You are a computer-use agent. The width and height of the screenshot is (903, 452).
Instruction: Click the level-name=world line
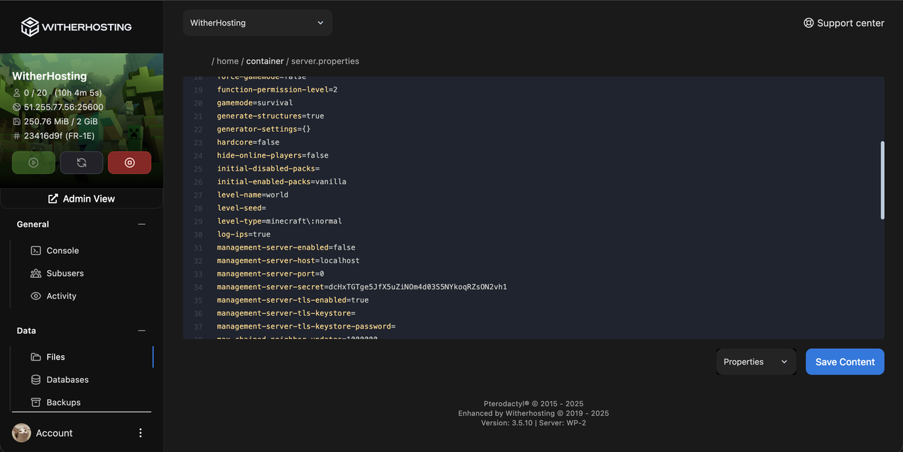253,195
